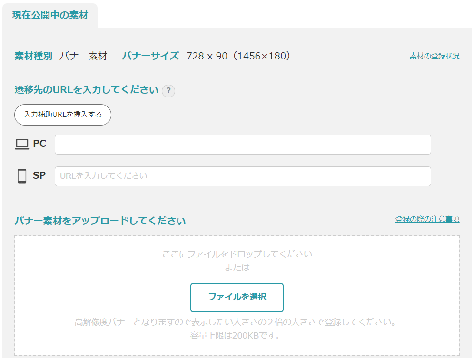This screenshot has height=358, width=474.
Task: Open the 素材の登録状況 link
Action: coord(434,56)
